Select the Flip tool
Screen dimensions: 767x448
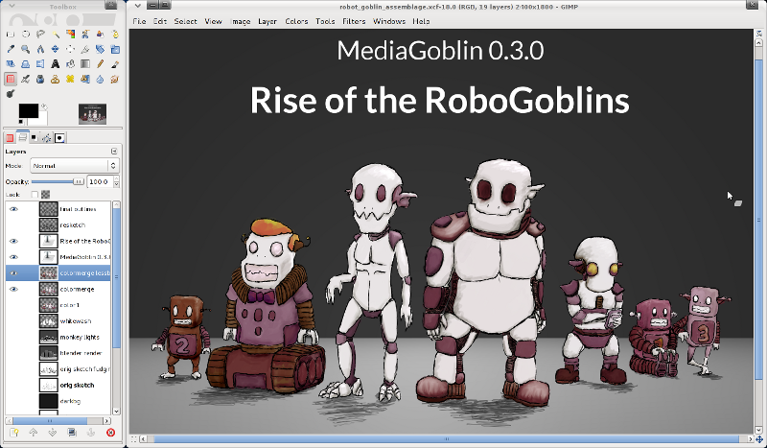click(x=40, y=63)
